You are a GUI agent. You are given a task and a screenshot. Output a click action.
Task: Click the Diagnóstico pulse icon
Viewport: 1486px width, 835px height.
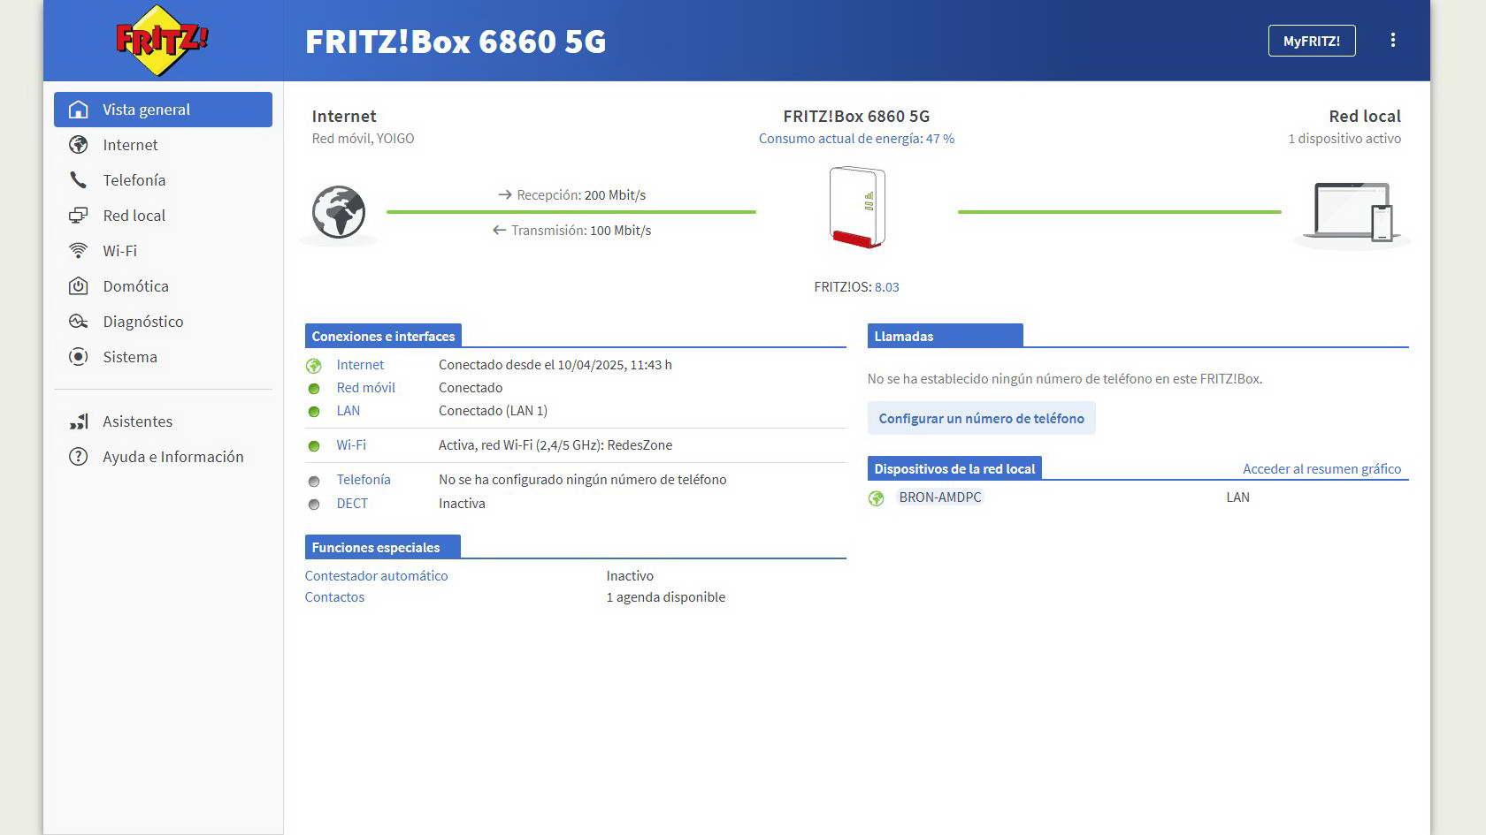click(x=79, y=322)
